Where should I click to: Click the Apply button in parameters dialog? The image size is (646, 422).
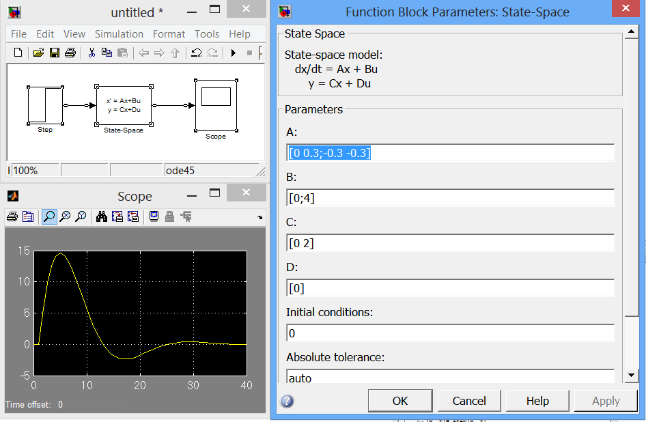[606, 401]
